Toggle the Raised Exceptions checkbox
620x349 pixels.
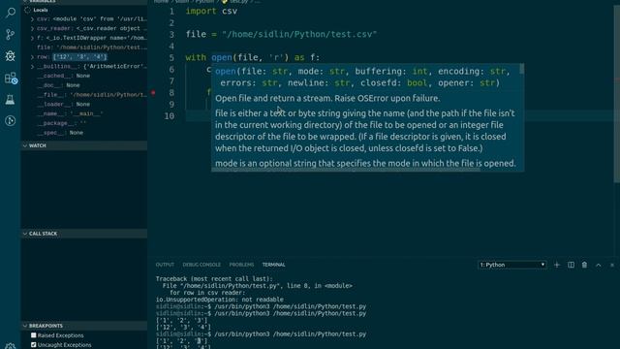(34, 335)
